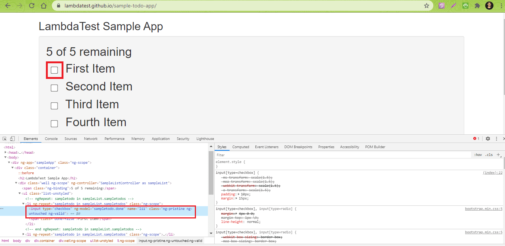Click the New Style Rule plus icon
The width and height of the screenshot is (505, 246).
pyautogui.click(x=499, y=155)
